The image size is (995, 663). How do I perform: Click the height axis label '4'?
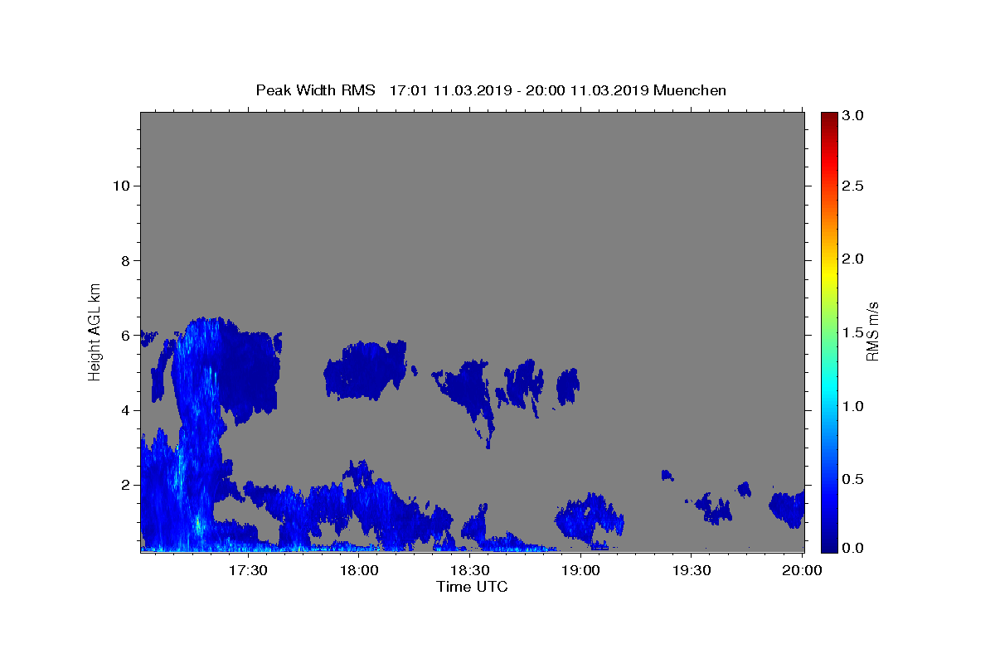pos(126,410)
